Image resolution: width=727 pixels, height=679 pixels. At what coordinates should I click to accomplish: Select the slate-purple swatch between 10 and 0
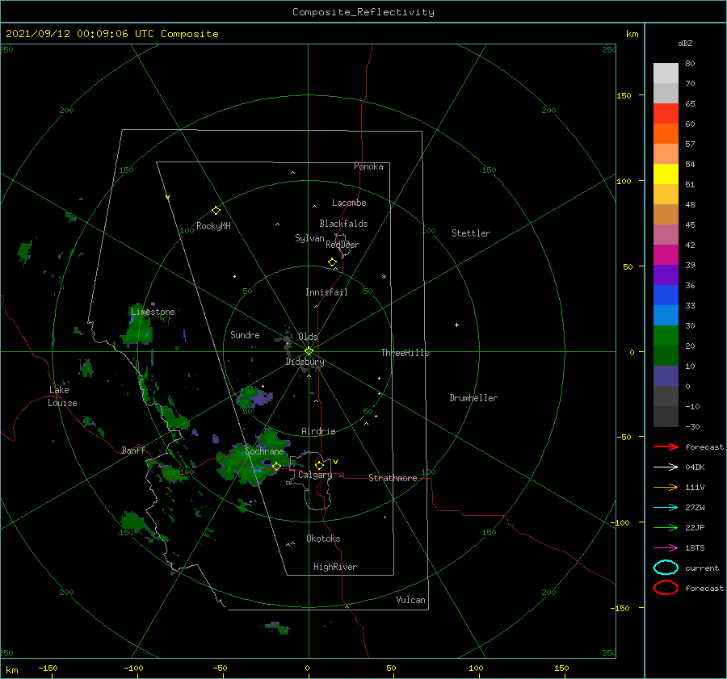[666, 376]
